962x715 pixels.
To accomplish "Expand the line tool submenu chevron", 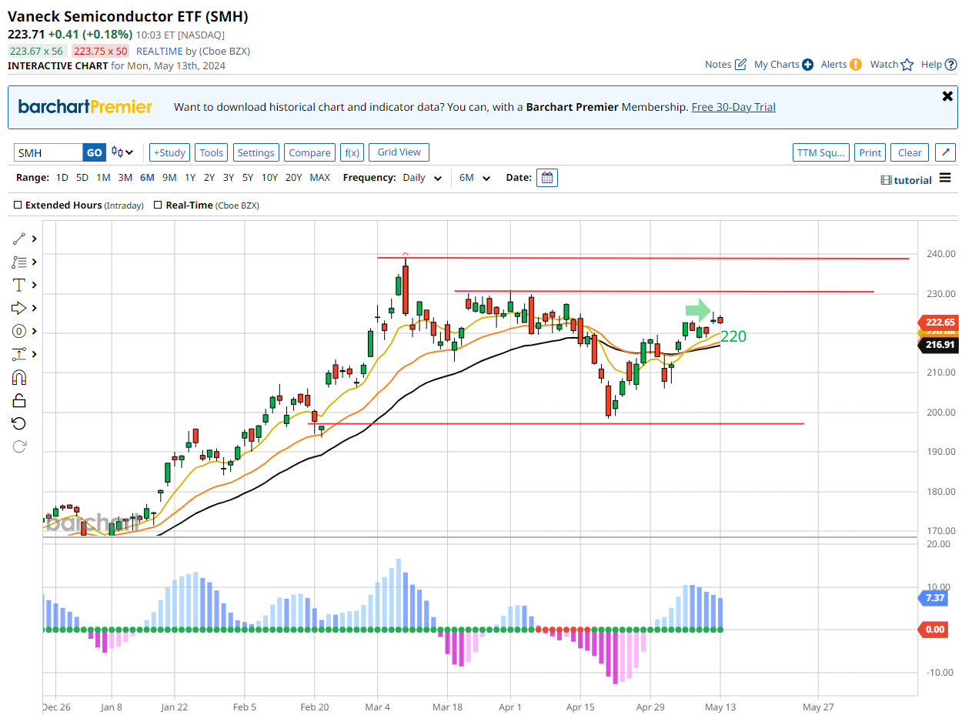I will [x=35, y=239].
